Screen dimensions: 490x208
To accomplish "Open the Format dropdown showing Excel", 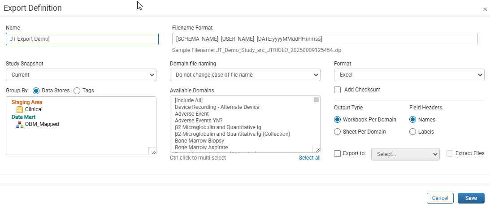I will coord(409,75).
